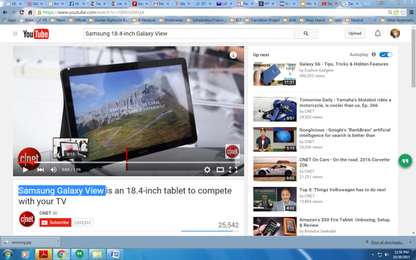Show more bookmarks overflow chevron
The width and height of the screenshot is (416, 260).
(x=374, y=20)
